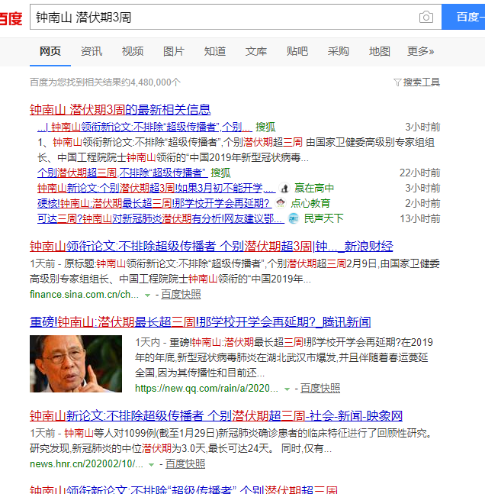Expand dropdown arrow next to new.qq.com URL
485x494 pixels.
[x=287, y=389]
